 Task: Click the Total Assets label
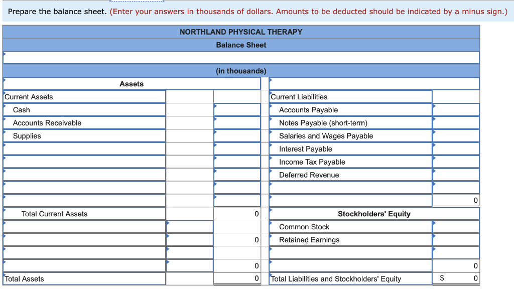(x=24, y=279)
